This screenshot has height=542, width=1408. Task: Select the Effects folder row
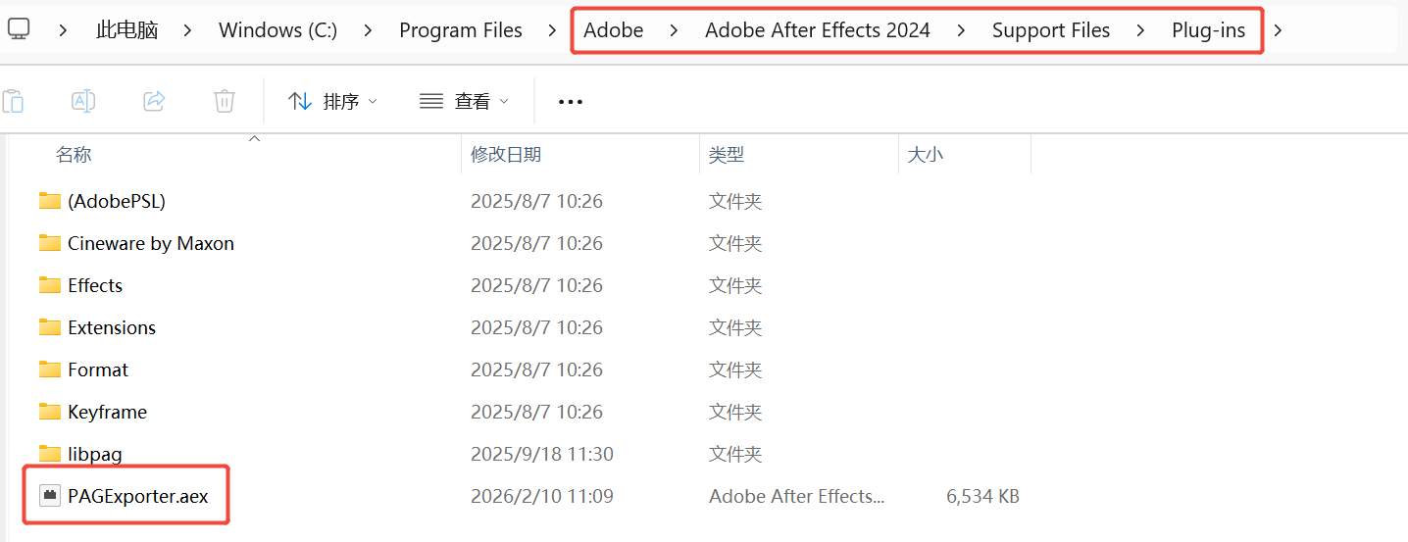(x=95, y=285)
